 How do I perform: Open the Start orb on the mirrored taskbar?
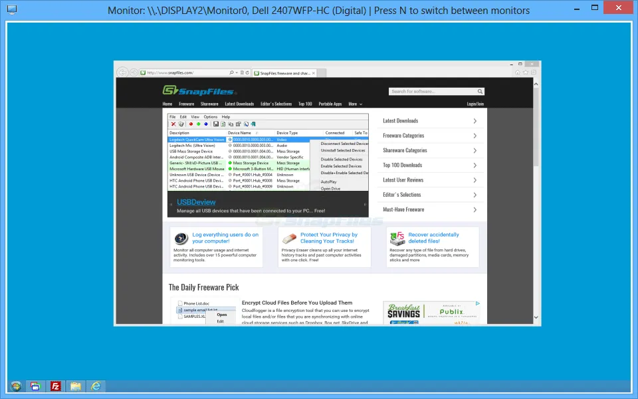click(x=16, y=386)
